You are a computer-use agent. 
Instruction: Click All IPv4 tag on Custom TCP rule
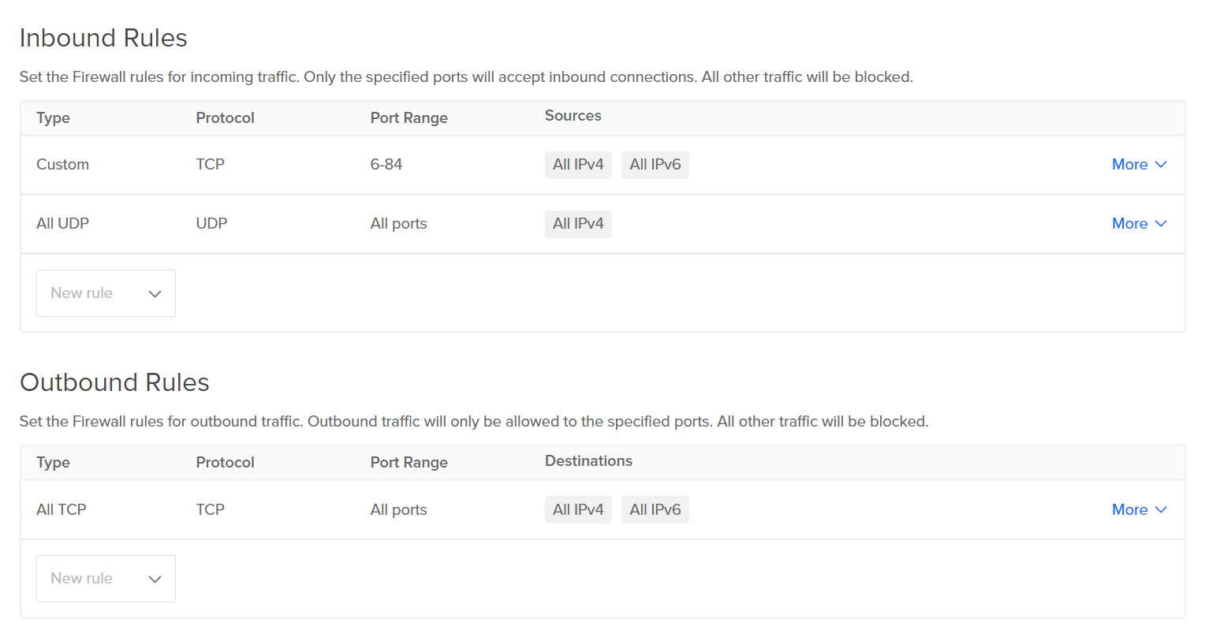[x=578, y=165]
